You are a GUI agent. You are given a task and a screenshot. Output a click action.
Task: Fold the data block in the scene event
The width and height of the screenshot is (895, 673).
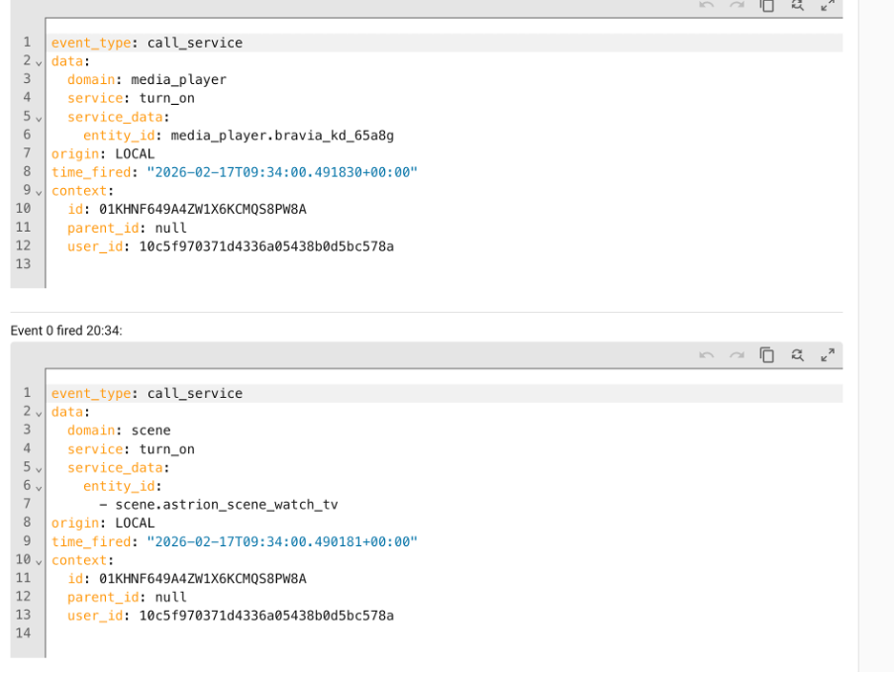(x=39, y=413)
